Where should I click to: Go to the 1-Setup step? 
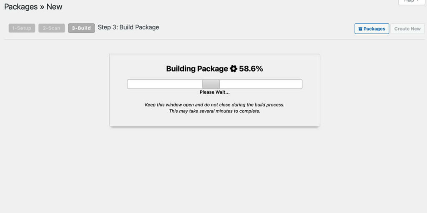22,28
